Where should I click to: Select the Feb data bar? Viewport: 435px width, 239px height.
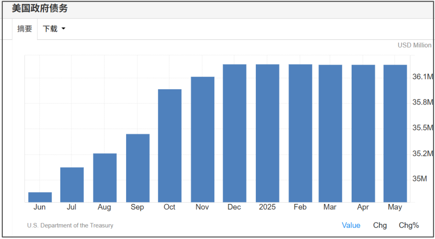coord(300,133)
